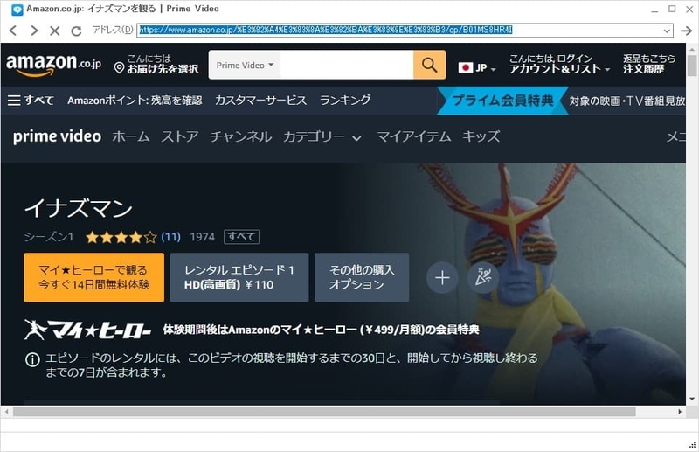
Task: Click the horizontal scrollbar right arrow
Action: click(x=680, y=412)
